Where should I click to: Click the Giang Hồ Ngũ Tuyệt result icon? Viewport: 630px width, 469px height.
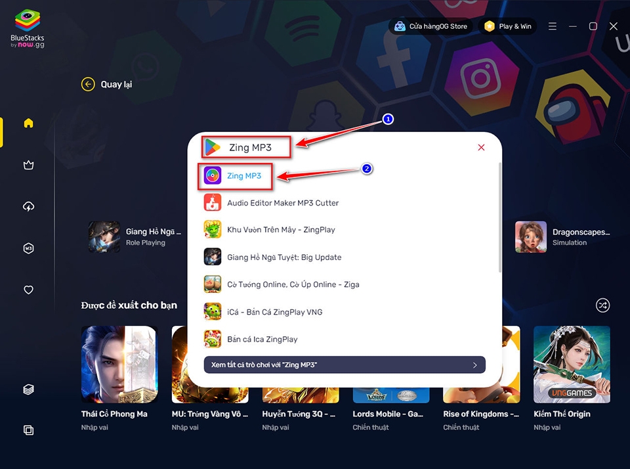(x=213, y=257)
